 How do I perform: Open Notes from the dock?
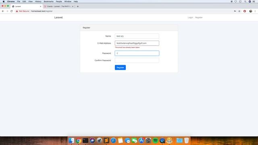pyautogui.click(x=120, y=141)
